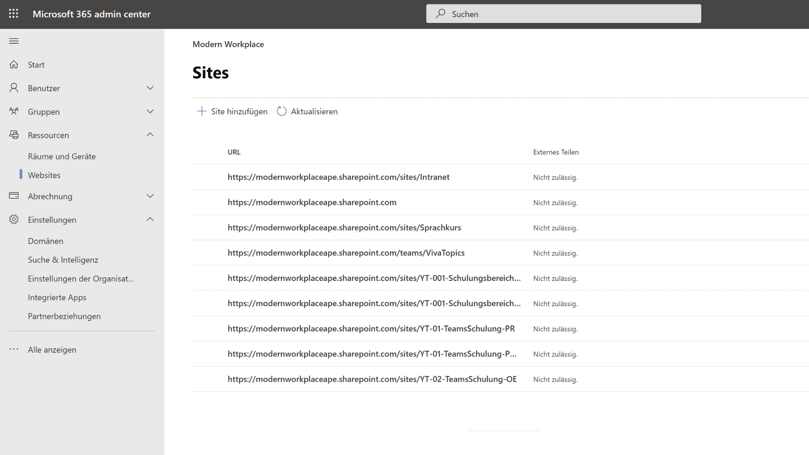Click Ressourcen label in sidebar
This screenshot has width=809, height=455.
click(48, 135)
